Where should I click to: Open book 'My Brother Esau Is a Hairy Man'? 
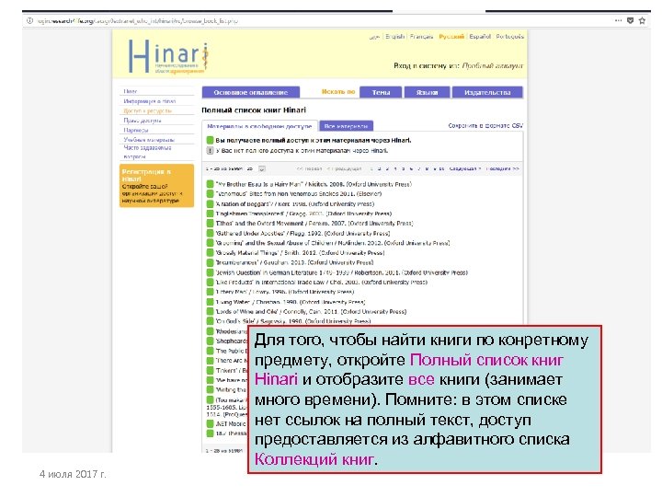(x=314, y=184)
